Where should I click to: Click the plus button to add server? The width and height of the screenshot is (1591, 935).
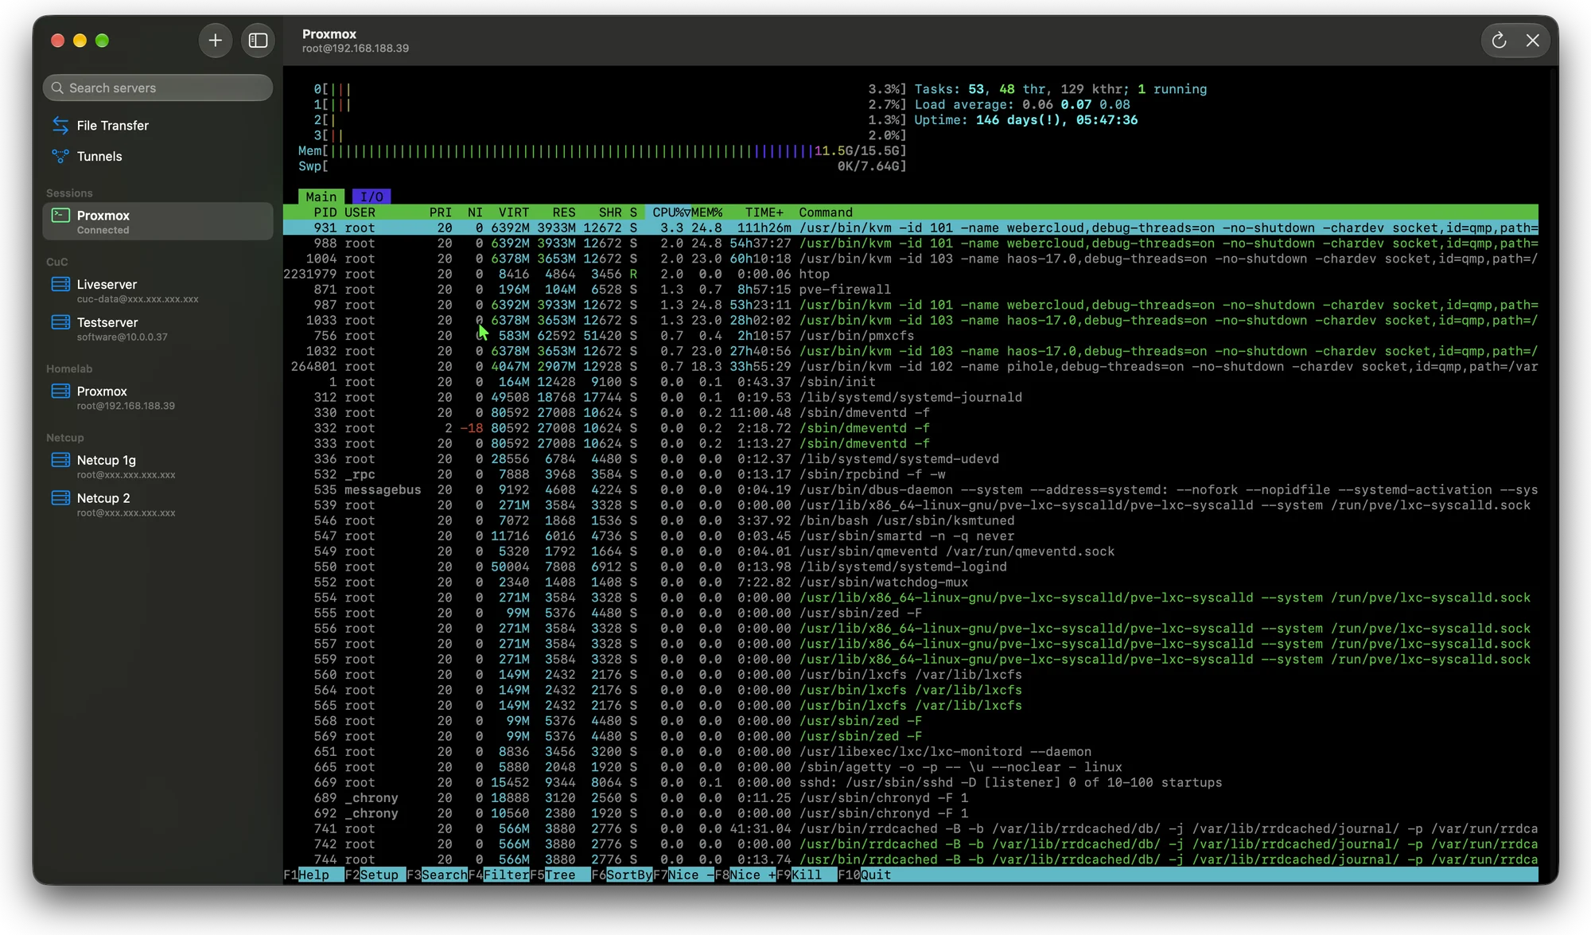tap(215, 41)
